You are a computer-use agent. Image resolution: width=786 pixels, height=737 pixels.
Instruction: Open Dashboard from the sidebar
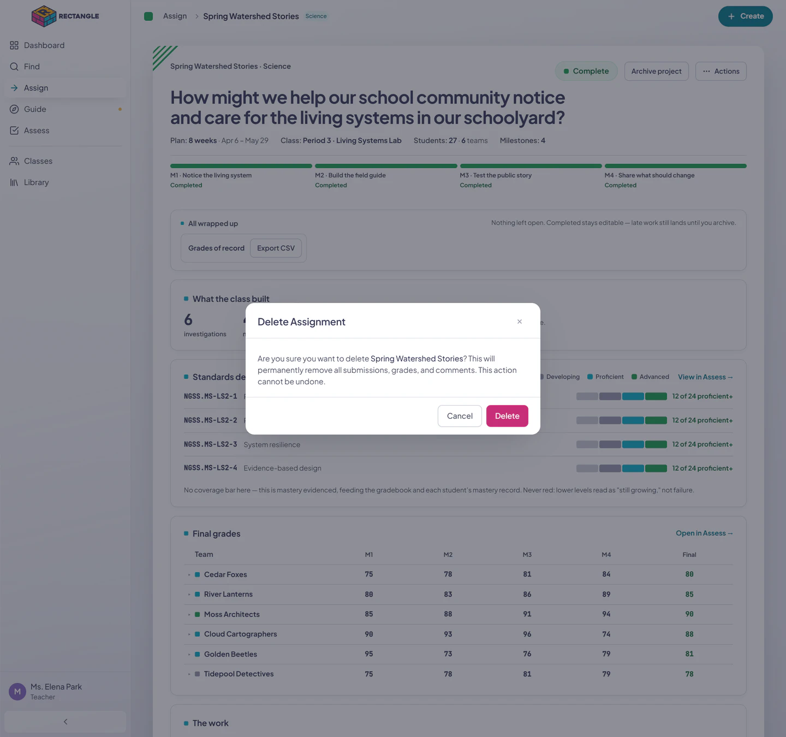65,45
